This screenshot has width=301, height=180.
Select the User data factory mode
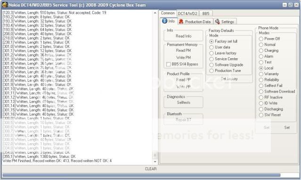tap(212, 47)
